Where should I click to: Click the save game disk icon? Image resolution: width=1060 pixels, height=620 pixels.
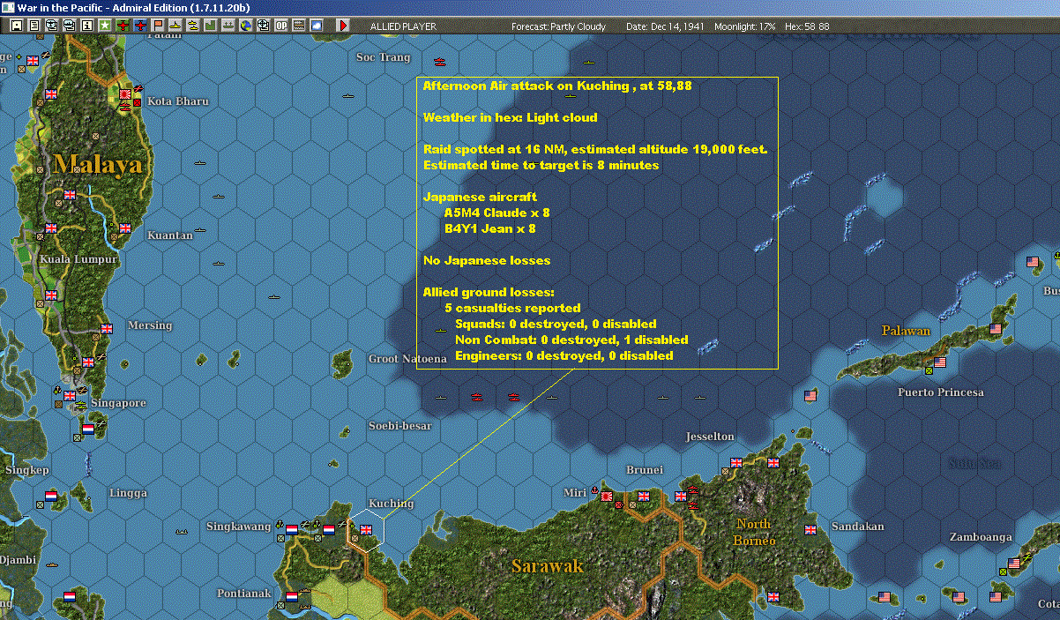pyautogui.click(x=17, y=26)
